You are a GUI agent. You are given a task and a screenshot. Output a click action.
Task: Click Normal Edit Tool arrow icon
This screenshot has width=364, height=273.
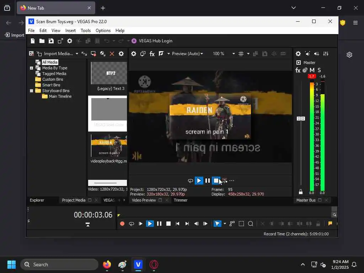pyautogui.click(x=217, y=224)
